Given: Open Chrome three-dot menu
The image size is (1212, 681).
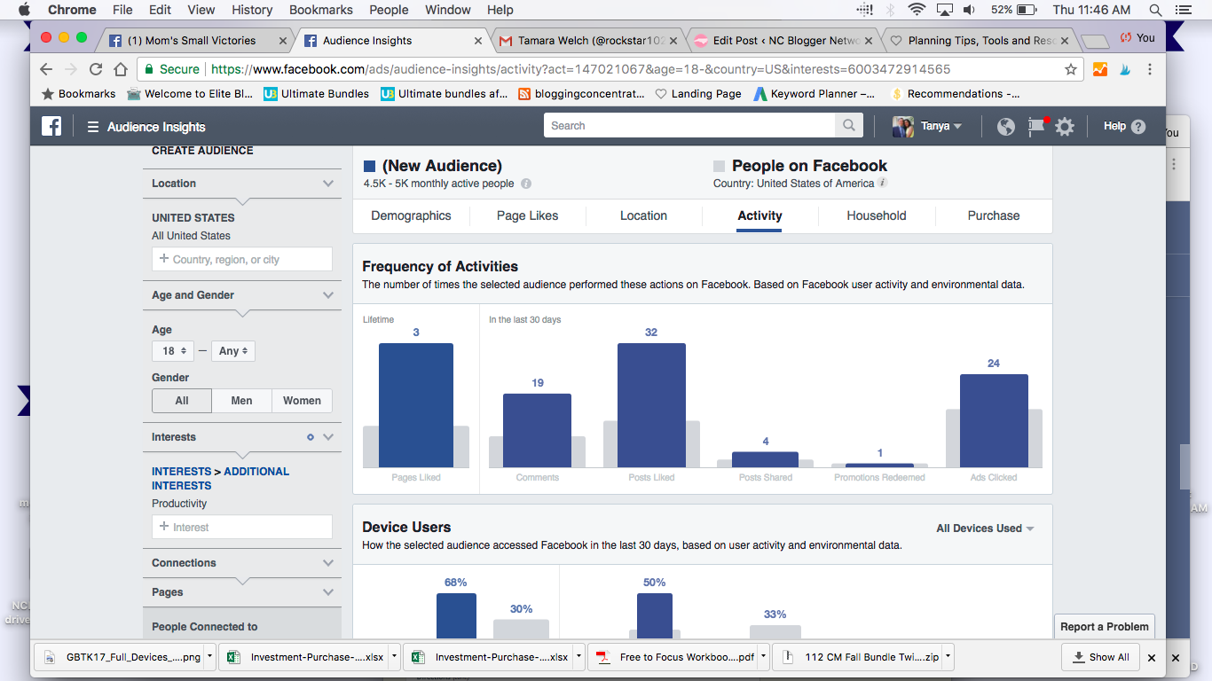Looking at the screenshot, I should (1150, 69).
